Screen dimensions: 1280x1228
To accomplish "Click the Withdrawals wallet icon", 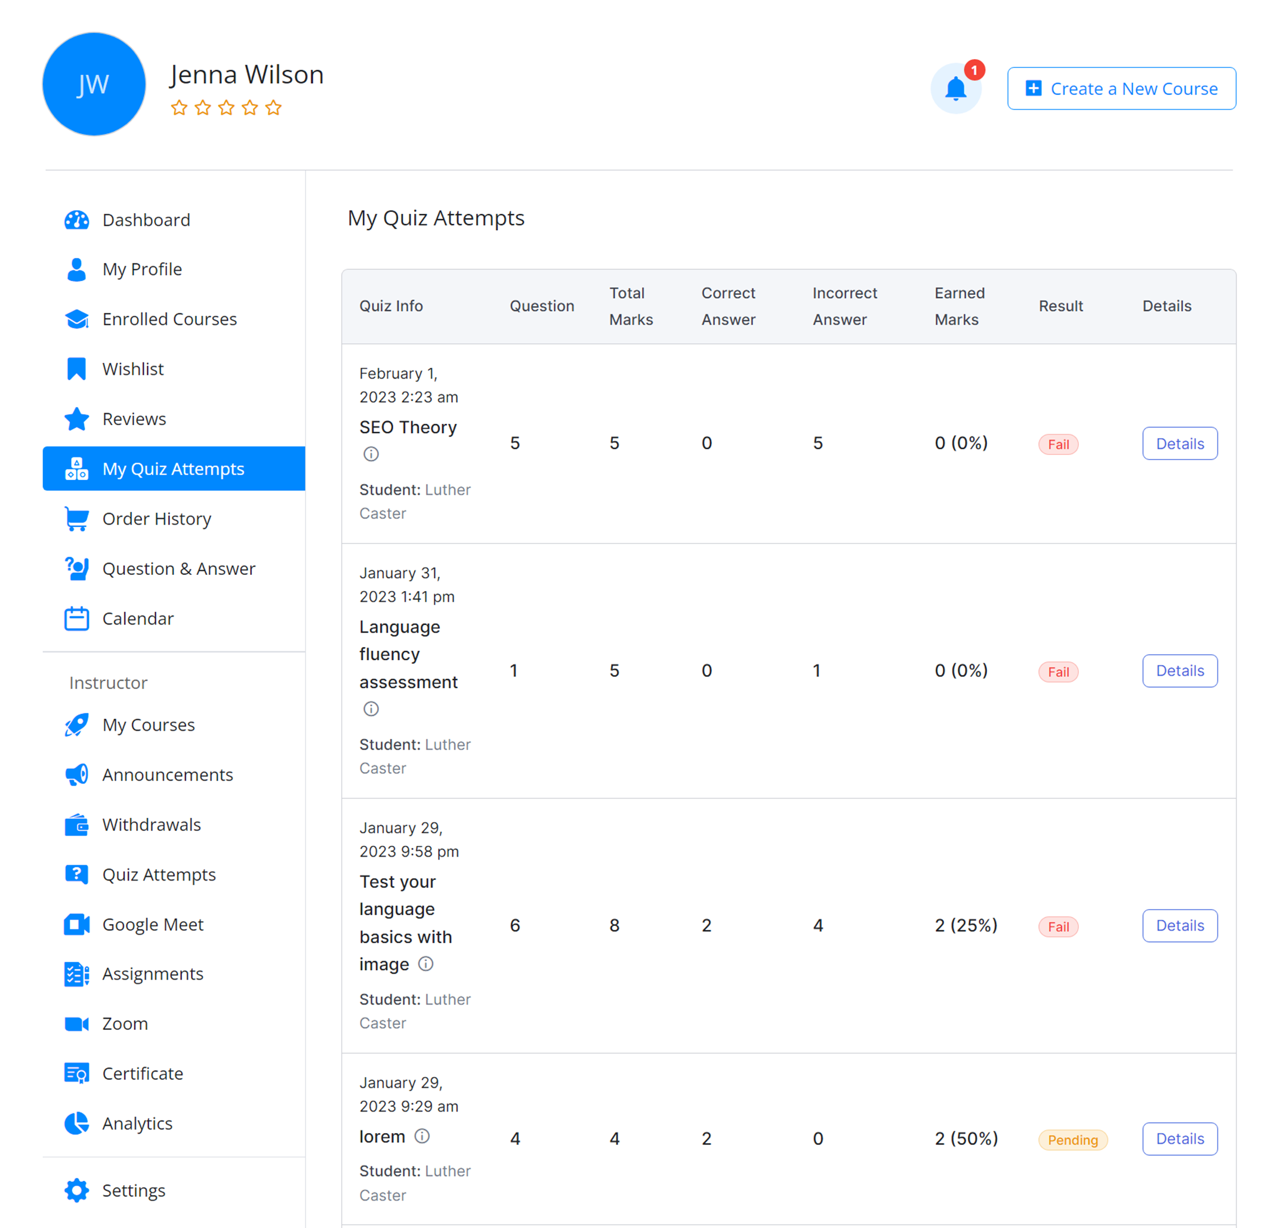I will 76,824.
